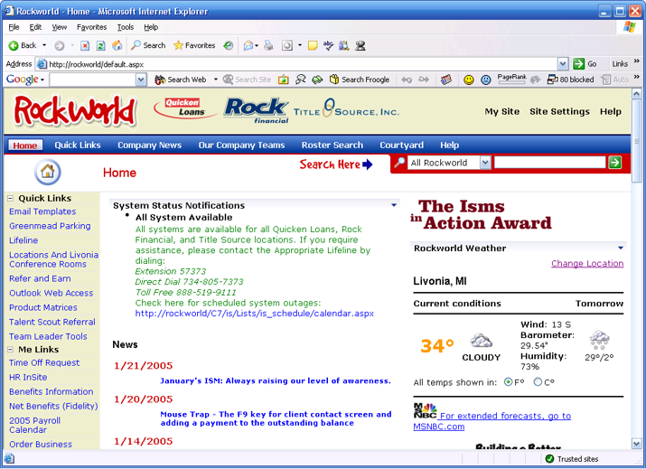
Task: Click the Rockworld search text field
Action: (x=549, y=163)
